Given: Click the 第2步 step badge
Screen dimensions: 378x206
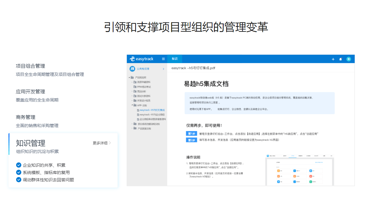Looking at the screenshot, I should coord(191,140).
